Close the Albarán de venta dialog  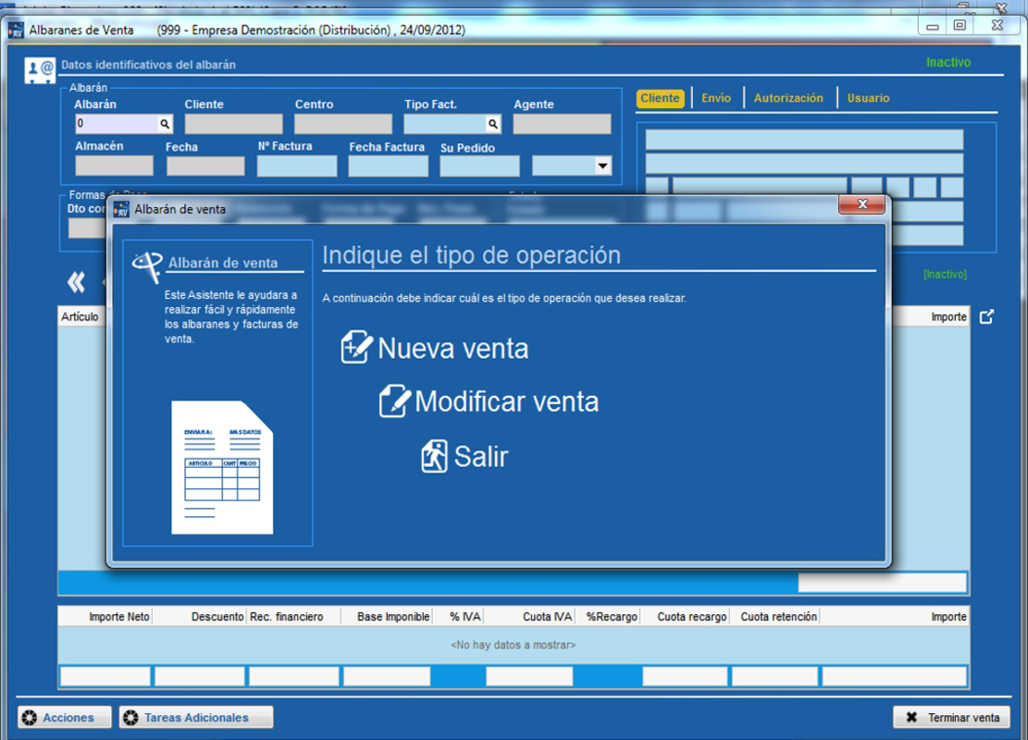pyautogui.click(x=862, y=204)
